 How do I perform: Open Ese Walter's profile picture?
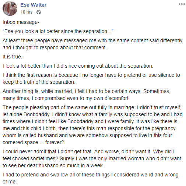pos(10,8)
